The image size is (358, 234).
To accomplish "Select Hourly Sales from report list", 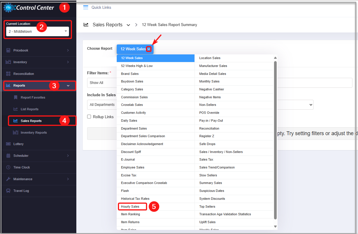I will (x=130, y=207).
